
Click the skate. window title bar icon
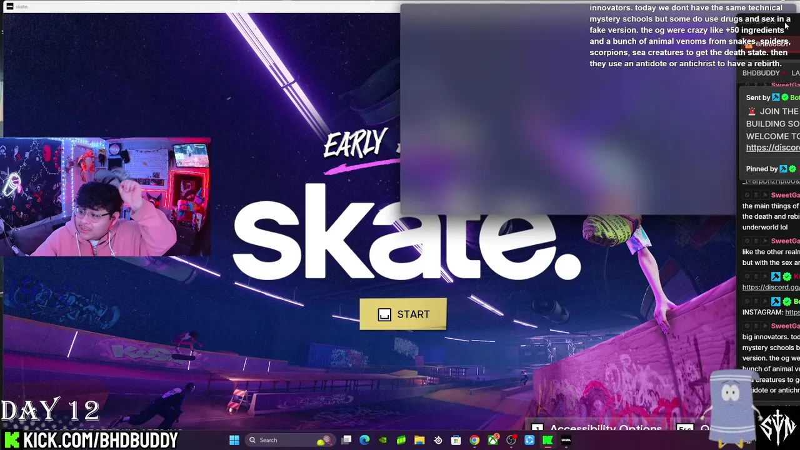click(9, 6)
